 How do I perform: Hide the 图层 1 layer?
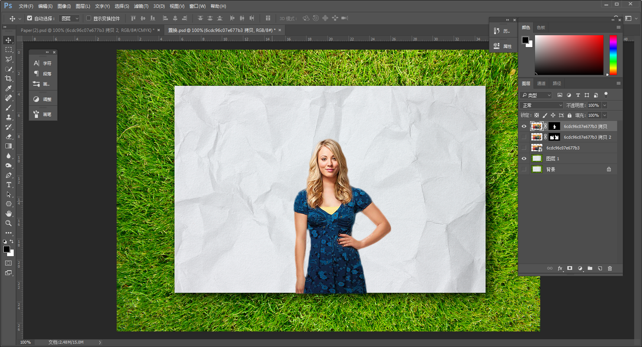click(524, 159)
